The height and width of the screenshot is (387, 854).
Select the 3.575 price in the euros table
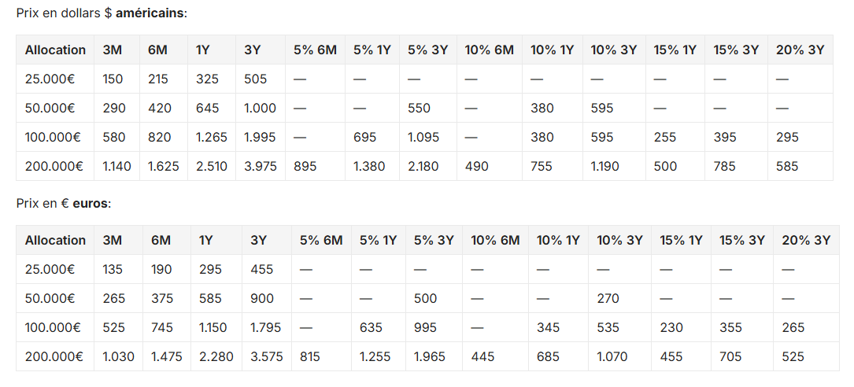pos(266,356)
